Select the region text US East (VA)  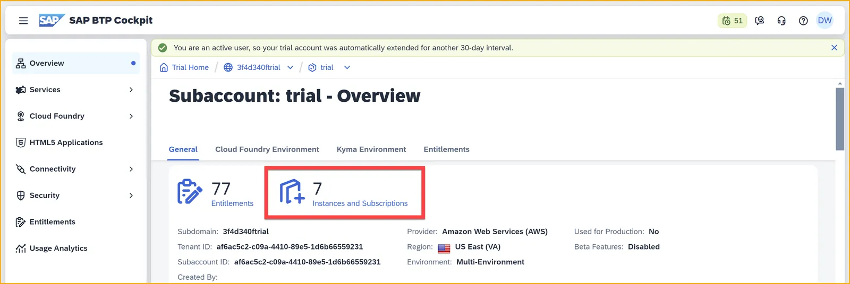(478, 247)
